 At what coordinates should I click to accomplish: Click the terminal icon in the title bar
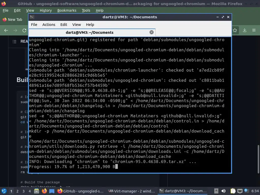click(x=32, y=17)
